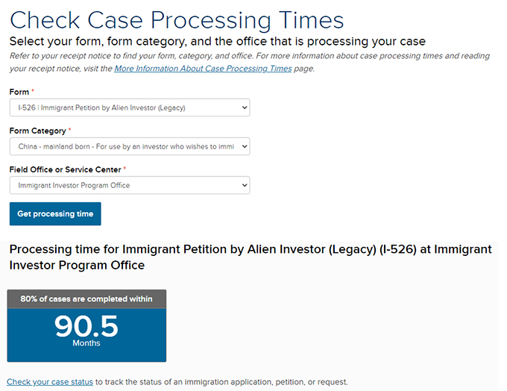Click the red asterisk beside Form Category
Screen dimensions: 507x391
point(69,129)
